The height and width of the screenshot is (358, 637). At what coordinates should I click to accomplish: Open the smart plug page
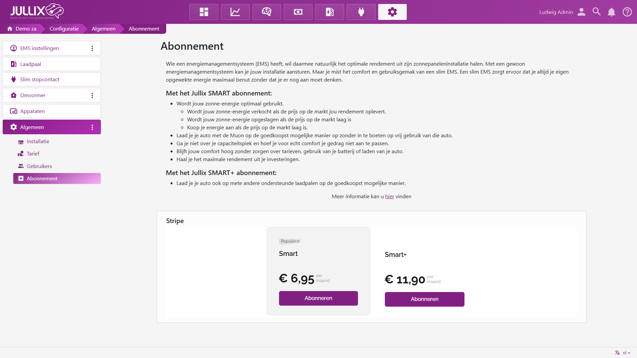point(361,12)
